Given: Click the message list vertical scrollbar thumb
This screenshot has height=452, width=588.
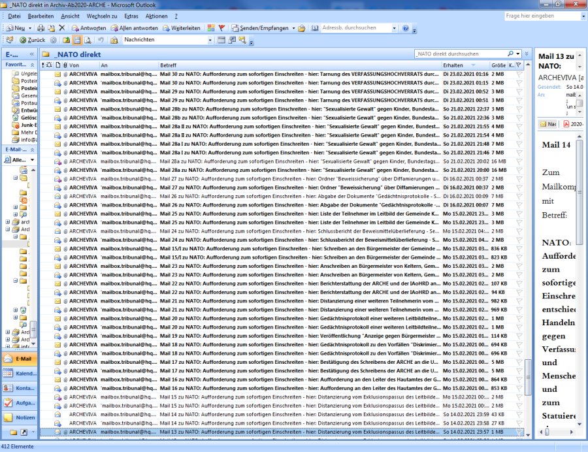Looking at the screenshot, I should click(528, 377).
